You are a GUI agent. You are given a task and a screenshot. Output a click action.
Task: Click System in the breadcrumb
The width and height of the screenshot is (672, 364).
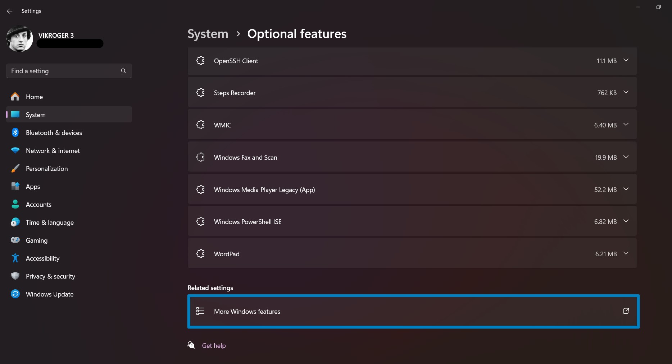208,34
